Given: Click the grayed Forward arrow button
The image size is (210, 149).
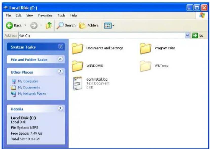Looking at the screenshot, I should 34,25.
